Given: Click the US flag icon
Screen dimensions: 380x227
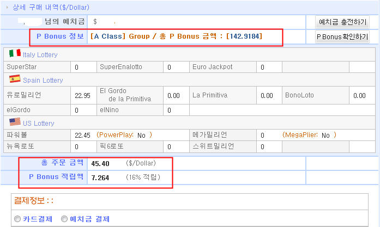Looking at the screenshot, I should [x=15, y=122].
